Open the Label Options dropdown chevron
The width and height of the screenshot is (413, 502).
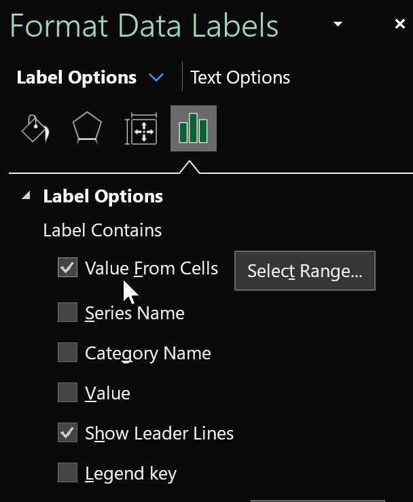coord(156,77)
